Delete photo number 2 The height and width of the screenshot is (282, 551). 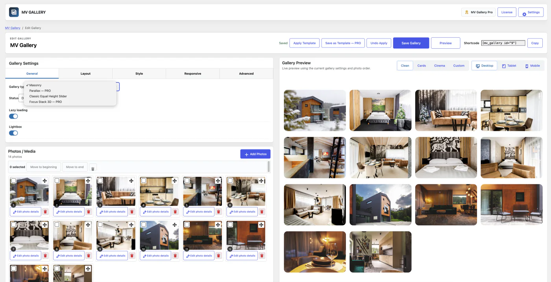point(89,212)
